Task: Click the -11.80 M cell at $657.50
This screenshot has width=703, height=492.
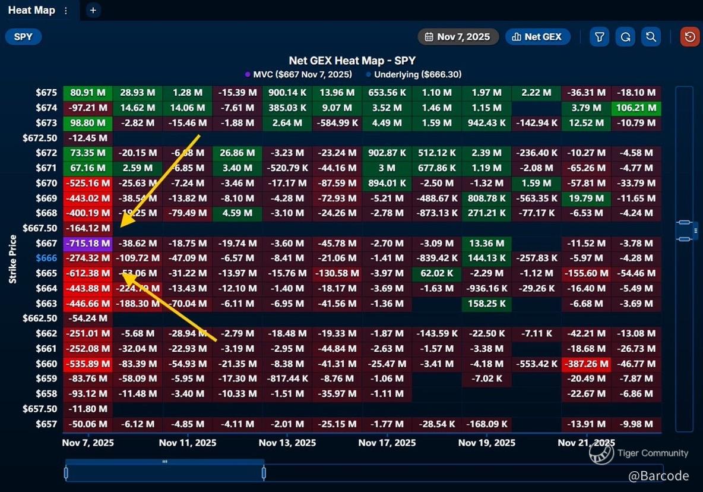Action: coord(88,409)
